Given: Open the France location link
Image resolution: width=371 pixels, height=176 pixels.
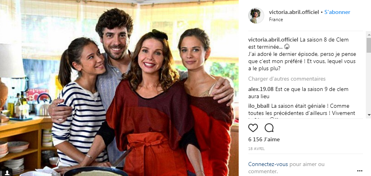Looking at the screenshot, I should (276, 20).
